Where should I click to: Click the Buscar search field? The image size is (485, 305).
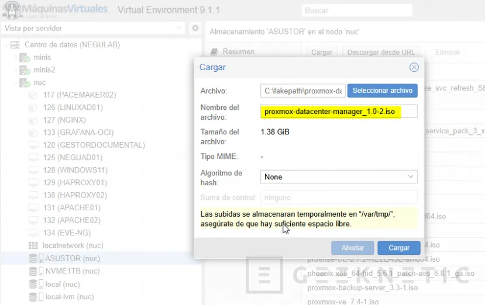357,11
